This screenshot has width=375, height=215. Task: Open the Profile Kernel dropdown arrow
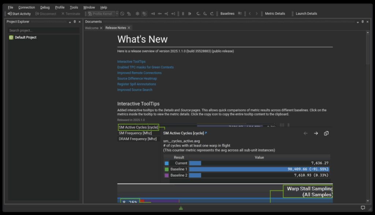point(117,14)
